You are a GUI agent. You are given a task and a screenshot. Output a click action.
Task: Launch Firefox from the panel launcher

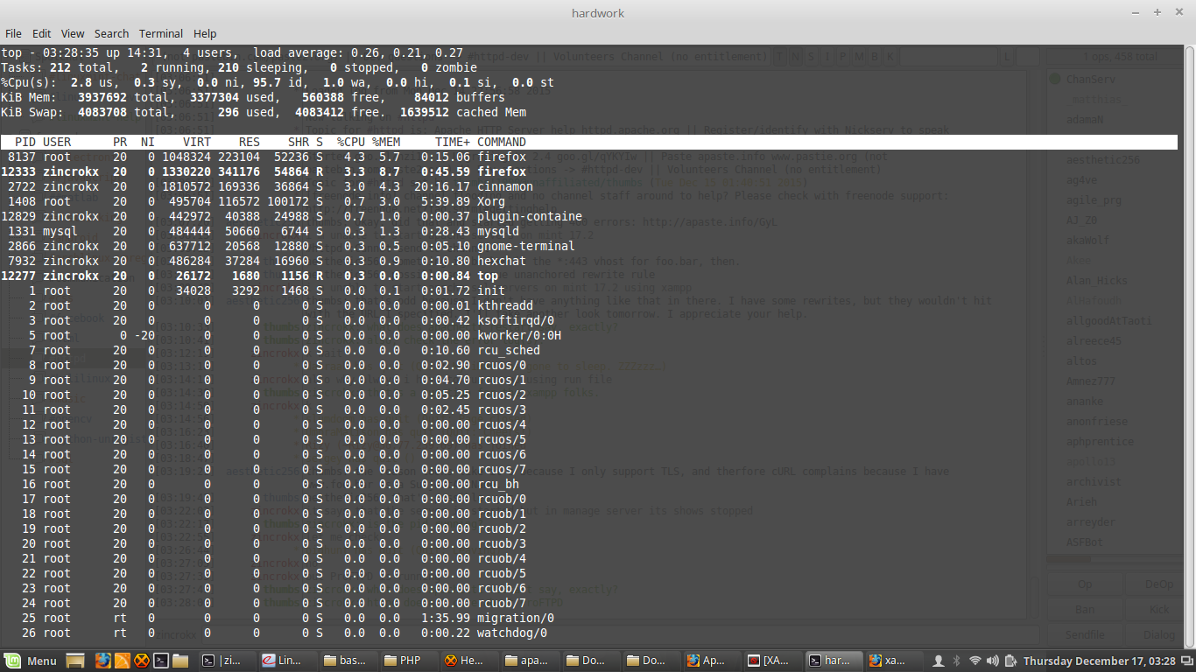pyautogui.click(x=102, y=661)
